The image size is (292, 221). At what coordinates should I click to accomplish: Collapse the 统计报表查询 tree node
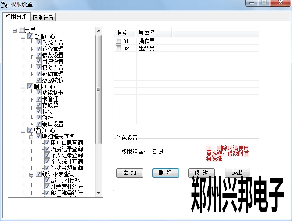(31, 174)
